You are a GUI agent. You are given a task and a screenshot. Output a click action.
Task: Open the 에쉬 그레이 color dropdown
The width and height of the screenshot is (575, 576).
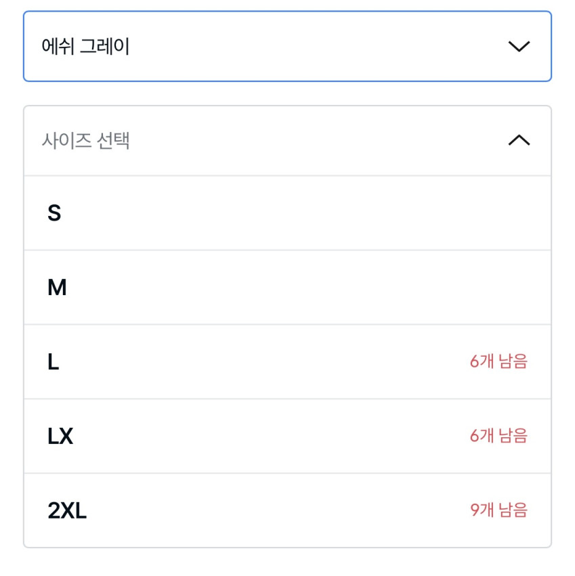coord(287,47)
